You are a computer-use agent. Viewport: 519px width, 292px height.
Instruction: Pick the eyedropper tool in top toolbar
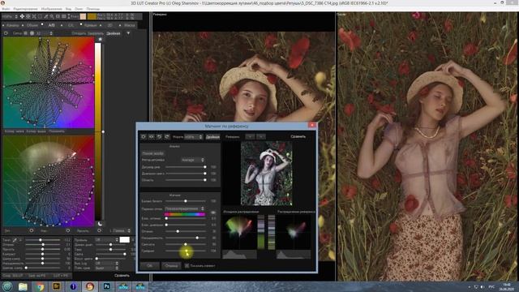45,16
